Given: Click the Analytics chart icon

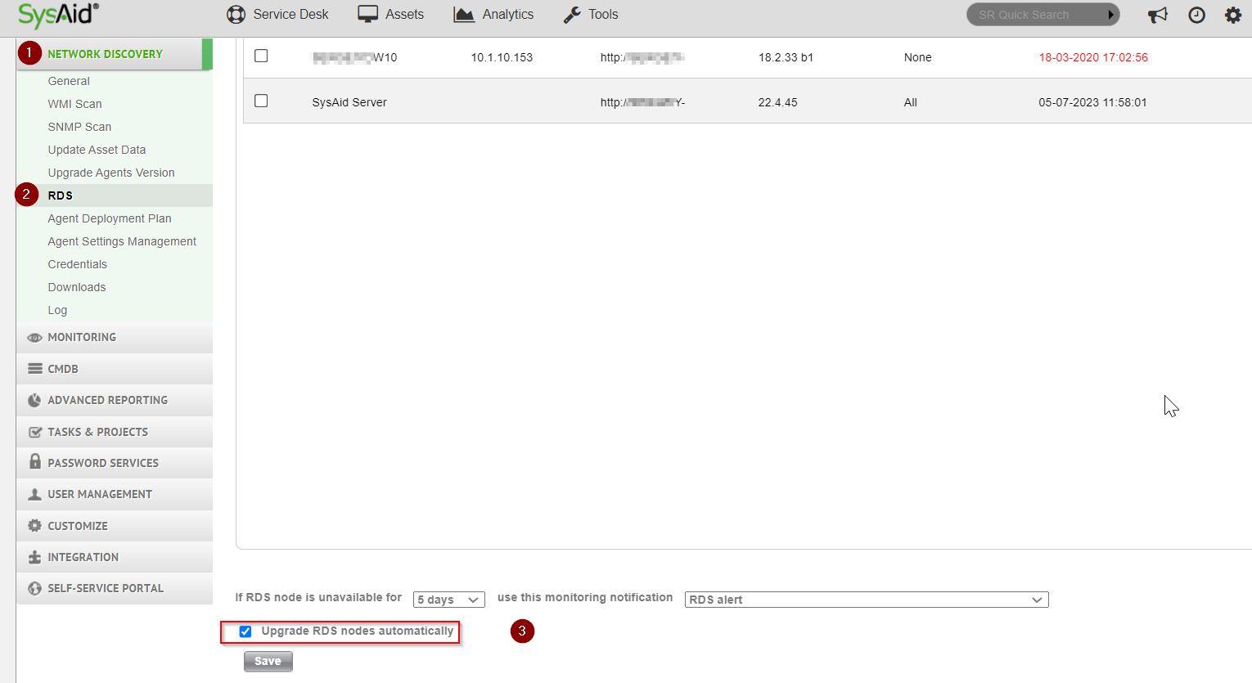Looking at the screenshot, I should point(464,15).
